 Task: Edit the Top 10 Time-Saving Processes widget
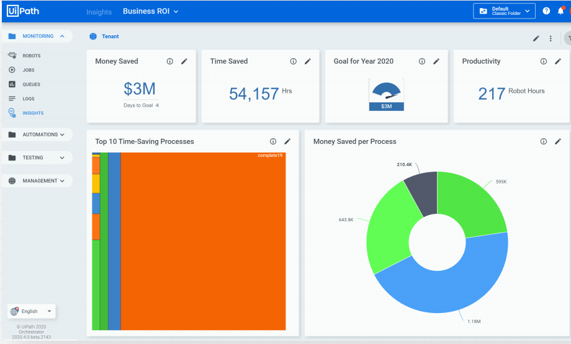click(x=287, y=141)
